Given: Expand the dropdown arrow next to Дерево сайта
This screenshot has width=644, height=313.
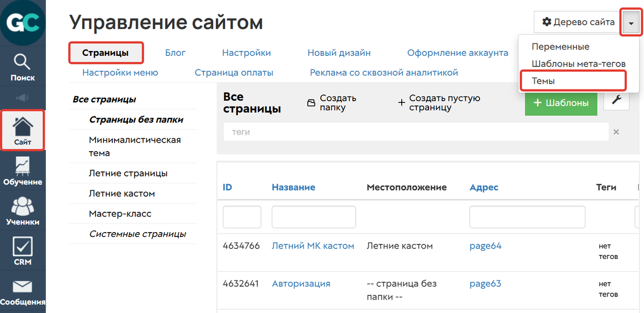Looking at the screenshot, I should point(631,23).
